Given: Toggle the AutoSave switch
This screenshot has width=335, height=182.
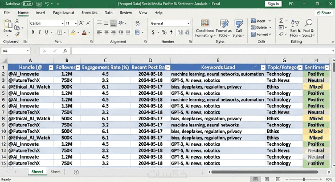Looking at the screenshot, I should 27,4.
